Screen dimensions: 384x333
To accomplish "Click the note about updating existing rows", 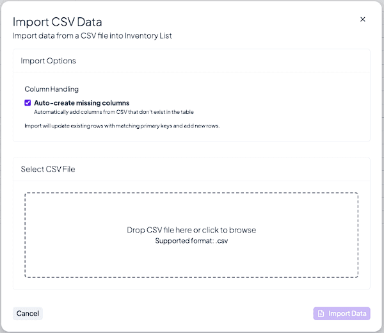I will coord(122,126).
